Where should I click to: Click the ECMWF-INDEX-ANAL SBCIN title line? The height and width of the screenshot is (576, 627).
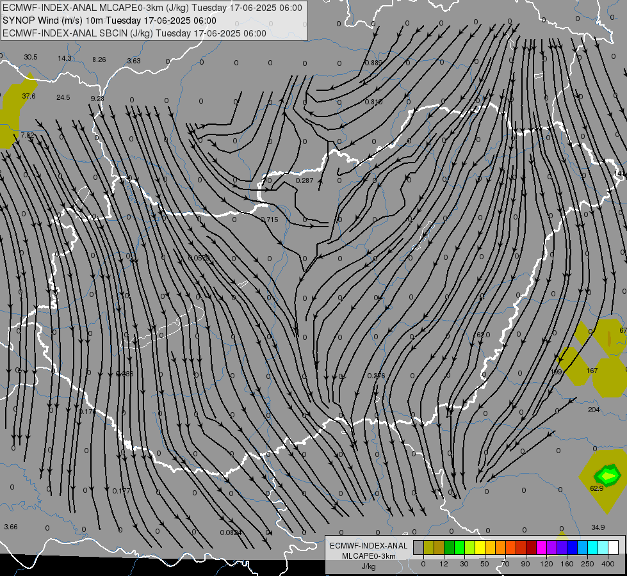[134, 33]
